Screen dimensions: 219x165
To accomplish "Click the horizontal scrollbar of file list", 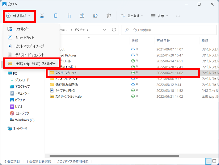I will click(114, 156).
